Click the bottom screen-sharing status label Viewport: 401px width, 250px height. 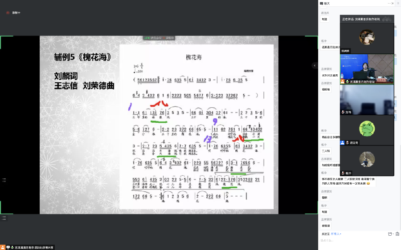click(x=34, y=247)
